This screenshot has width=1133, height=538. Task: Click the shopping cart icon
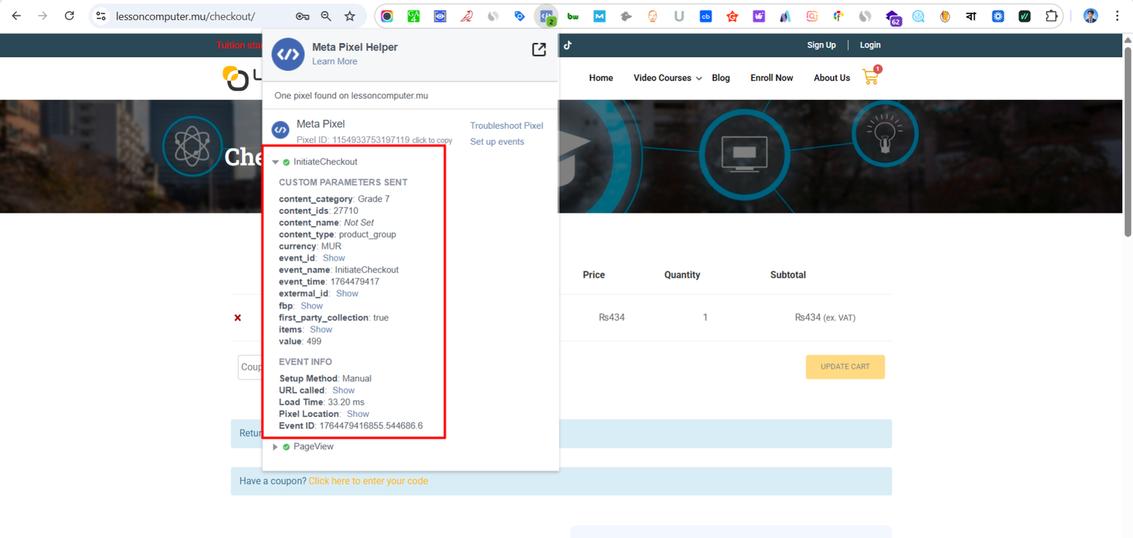pos(870,77)
